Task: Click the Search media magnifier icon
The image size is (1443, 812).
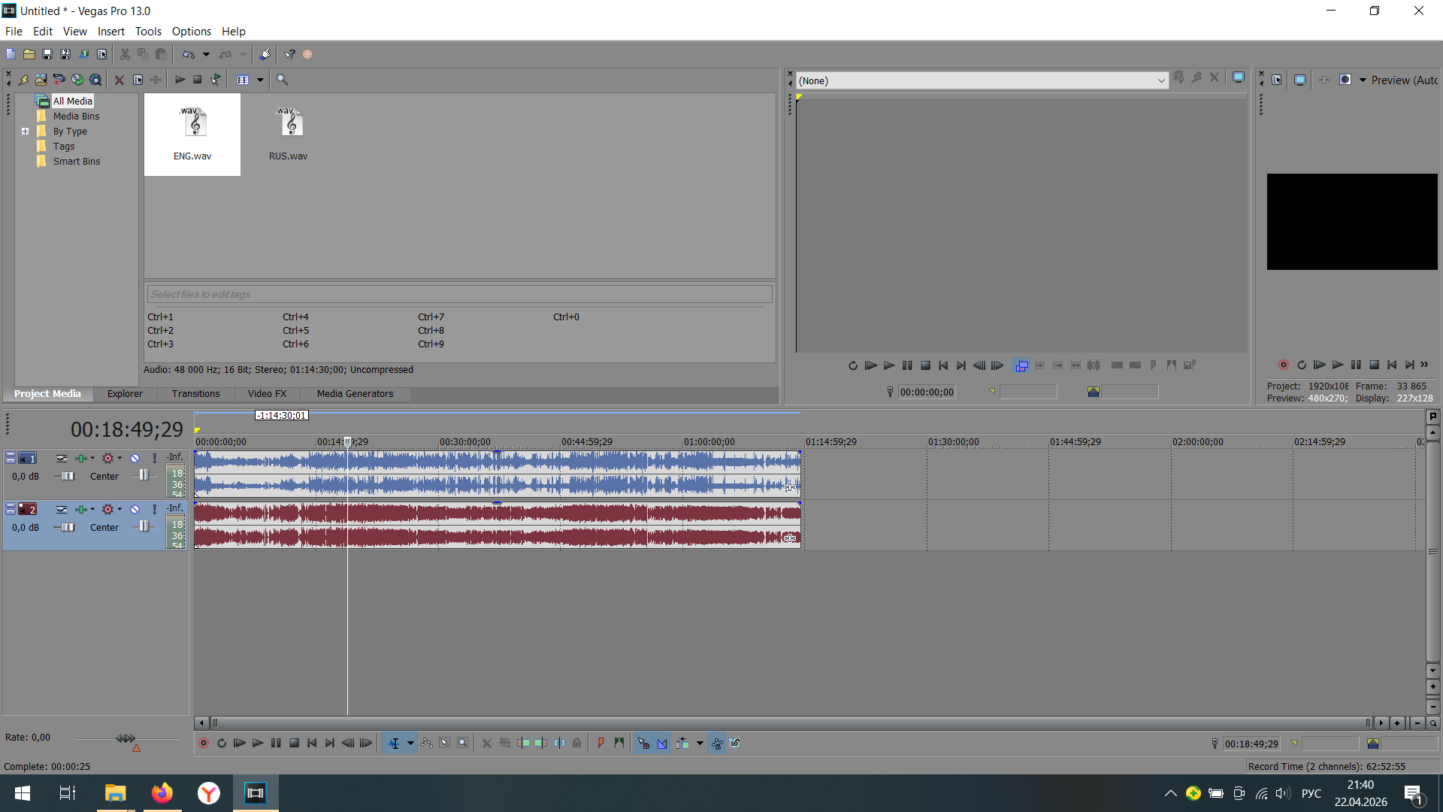Action: click(x=282, y=80)
